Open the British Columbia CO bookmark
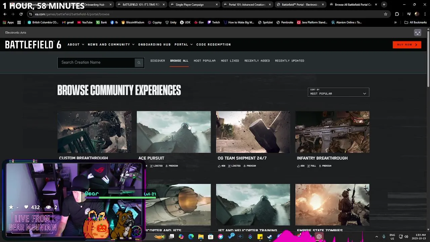430x242 pixels. 43,23
